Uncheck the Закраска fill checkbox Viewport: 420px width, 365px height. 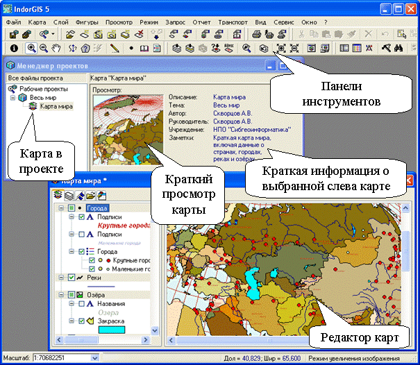(x=81, y=321)
